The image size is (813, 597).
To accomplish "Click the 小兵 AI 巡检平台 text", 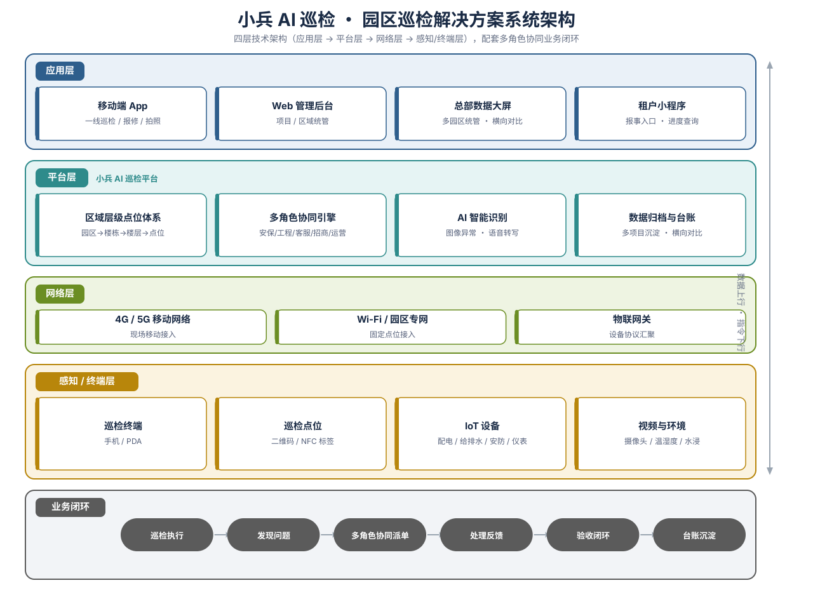I will pos(127,179).
